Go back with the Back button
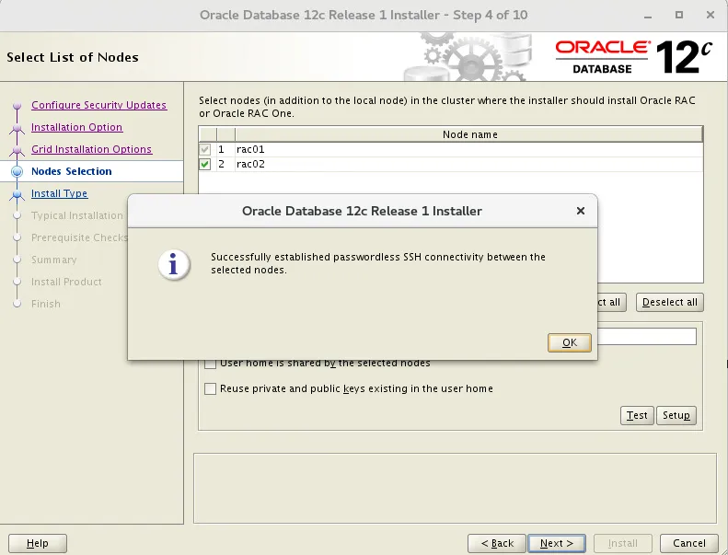728x555 pixels. (497, 543)
